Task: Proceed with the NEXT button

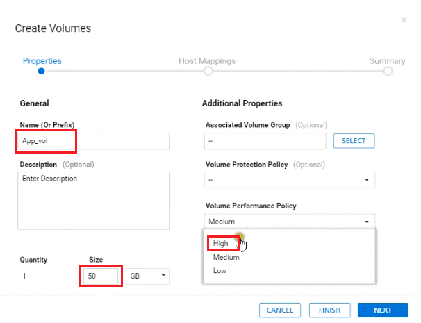Action: point(382,310)
